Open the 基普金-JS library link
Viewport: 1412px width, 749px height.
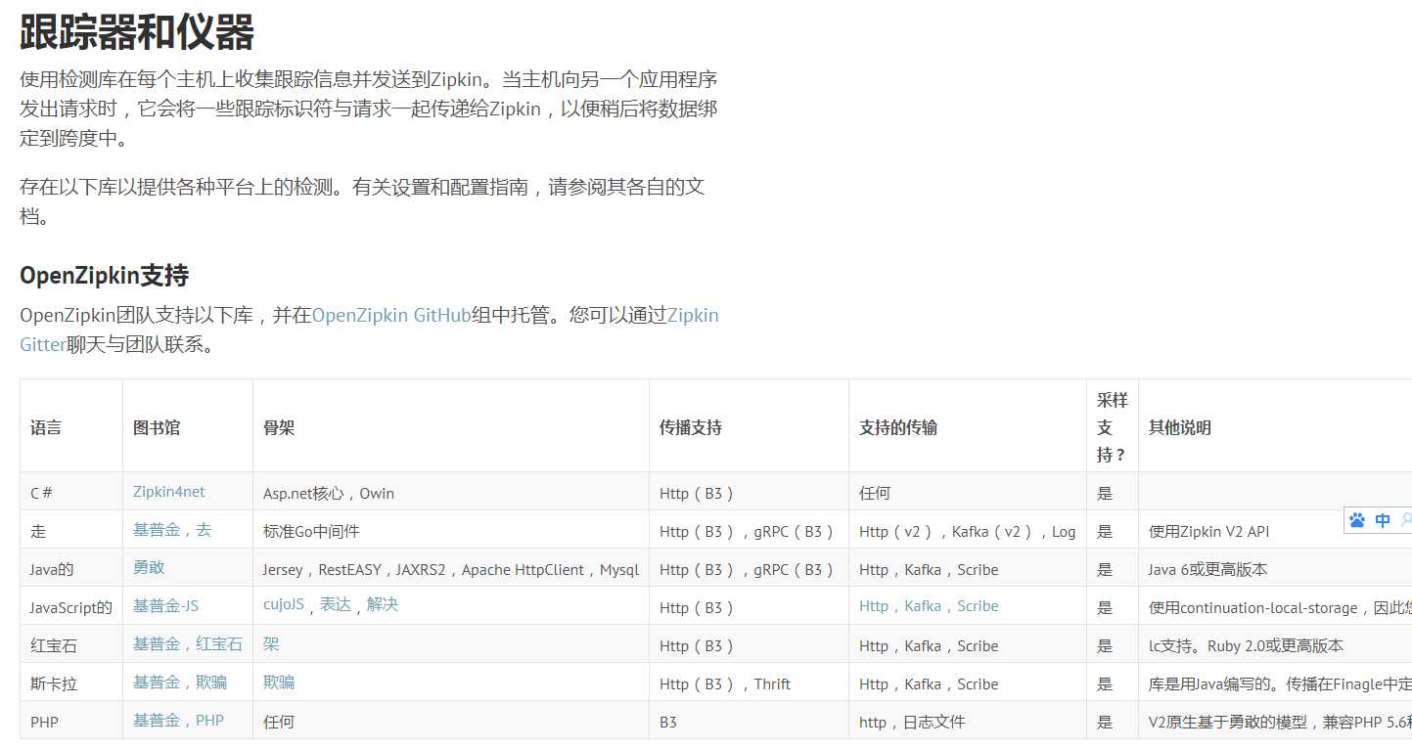(165, 605)
